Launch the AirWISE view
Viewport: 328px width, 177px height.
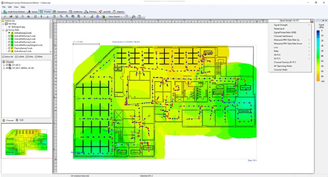click(x=105, y=12)
